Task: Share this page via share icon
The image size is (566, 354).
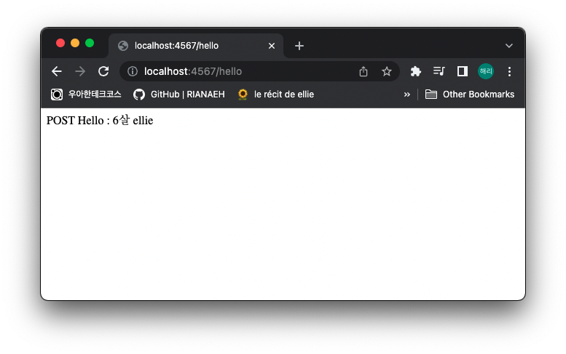Action: (363, 71)
